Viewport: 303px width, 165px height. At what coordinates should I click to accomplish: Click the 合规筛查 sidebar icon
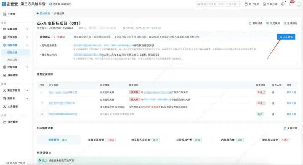click(x=5, y=67)
